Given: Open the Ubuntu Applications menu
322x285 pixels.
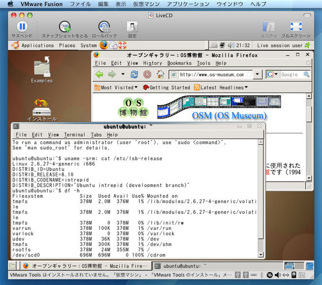Looking at the screenshot, I should pos(38,45).
